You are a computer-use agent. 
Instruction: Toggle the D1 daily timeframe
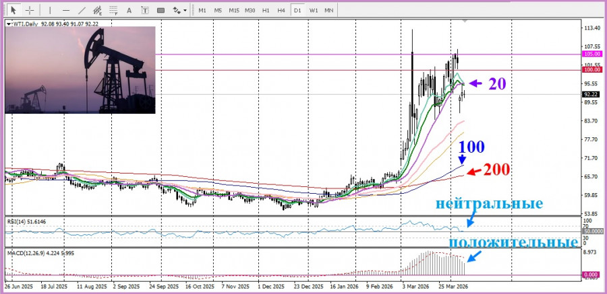(297, 10)
